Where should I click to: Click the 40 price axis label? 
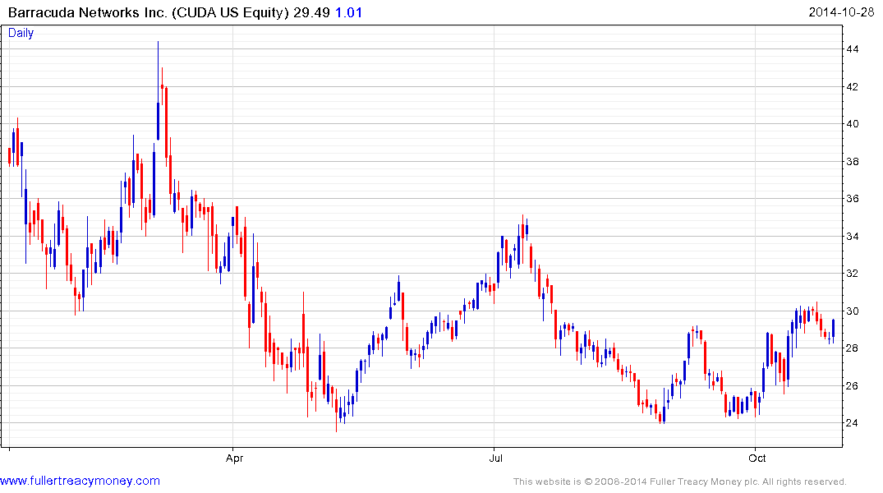(x=853, y=124)
